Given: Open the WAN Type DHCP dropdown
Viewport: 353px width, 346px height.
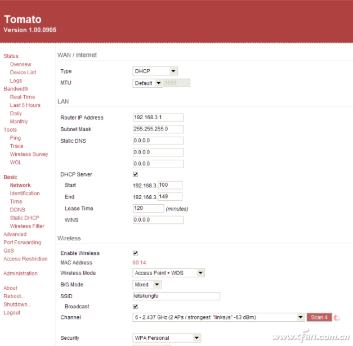Looking at the screenshot, I should 155,71.
